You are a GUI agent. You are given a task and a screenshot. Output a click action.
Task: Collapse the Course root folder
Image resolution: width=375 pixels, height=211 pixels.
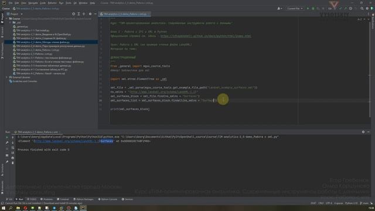pos(6,19)
